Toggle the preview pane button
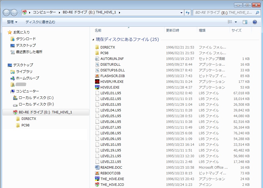 pyautogui.click(x=245, y=22)
